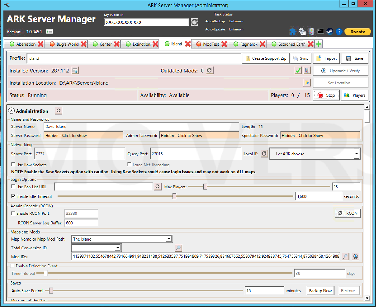Image resolution: width=376 pixels, height=307 pixels.
Task: Close the Bug's World profile tab
Action: click(x=84, y=44)
